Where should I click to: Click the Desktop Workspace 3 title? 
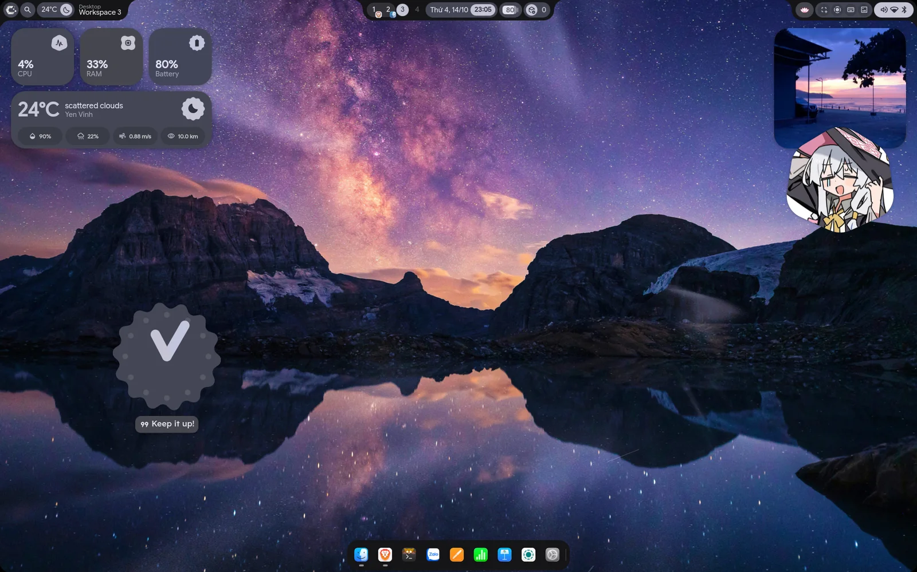(x=100, y=10)
